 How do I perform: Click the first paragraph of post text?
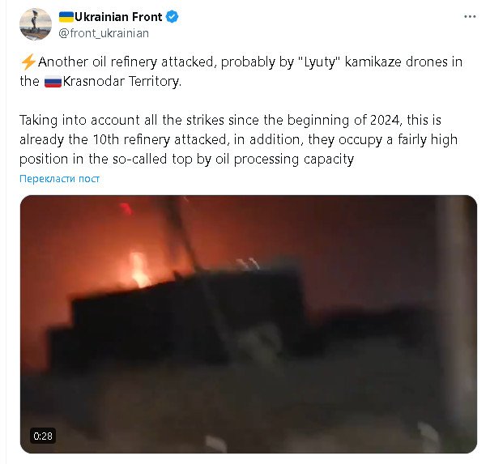tap(241, 71)
